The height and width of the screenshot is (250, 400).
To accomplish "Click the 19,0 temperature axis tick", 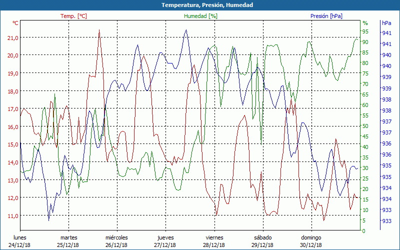I will tap(13, 73).
